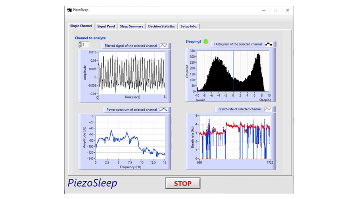357x199 pixels.
Task: Click the PiezoSleep app icon in title bar
Action: (x=70, y=10)
